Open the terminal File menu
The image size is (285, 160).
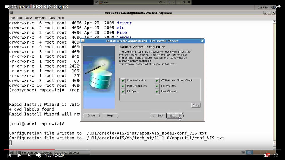(x=13, y=18)
